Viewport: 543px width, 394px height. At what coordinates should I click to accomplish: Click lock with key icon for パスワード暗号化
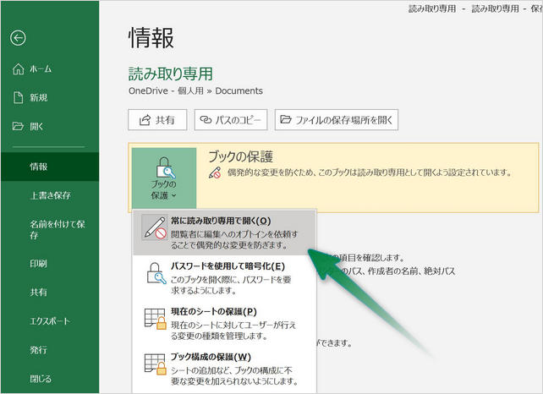click(156, 273)
